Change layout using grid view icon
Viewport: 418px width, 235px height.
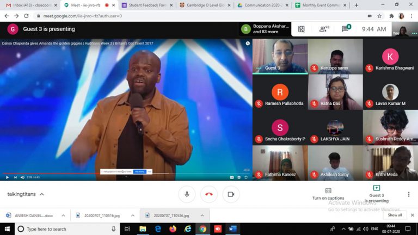click(x=301, y=29)
